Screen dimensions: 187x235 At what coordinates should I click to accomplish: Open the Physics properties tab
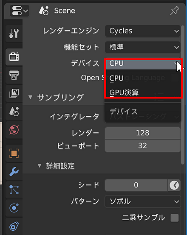coord(14,208)
